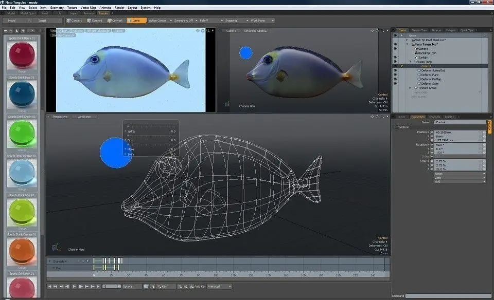This screenshot has height=300, width=494.
Task: Click the blue Control disc in perspective viewport
Action: 115,153
